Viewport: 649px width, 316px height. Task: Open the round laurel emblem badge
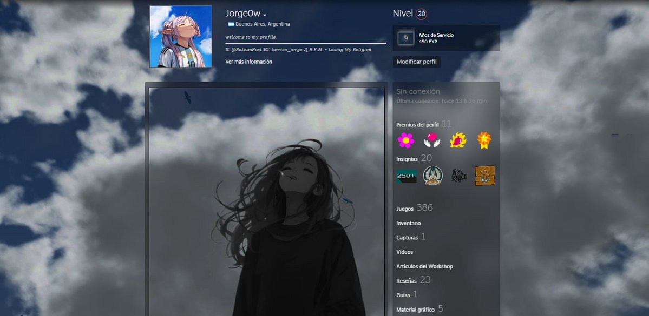tap(432, 176)
